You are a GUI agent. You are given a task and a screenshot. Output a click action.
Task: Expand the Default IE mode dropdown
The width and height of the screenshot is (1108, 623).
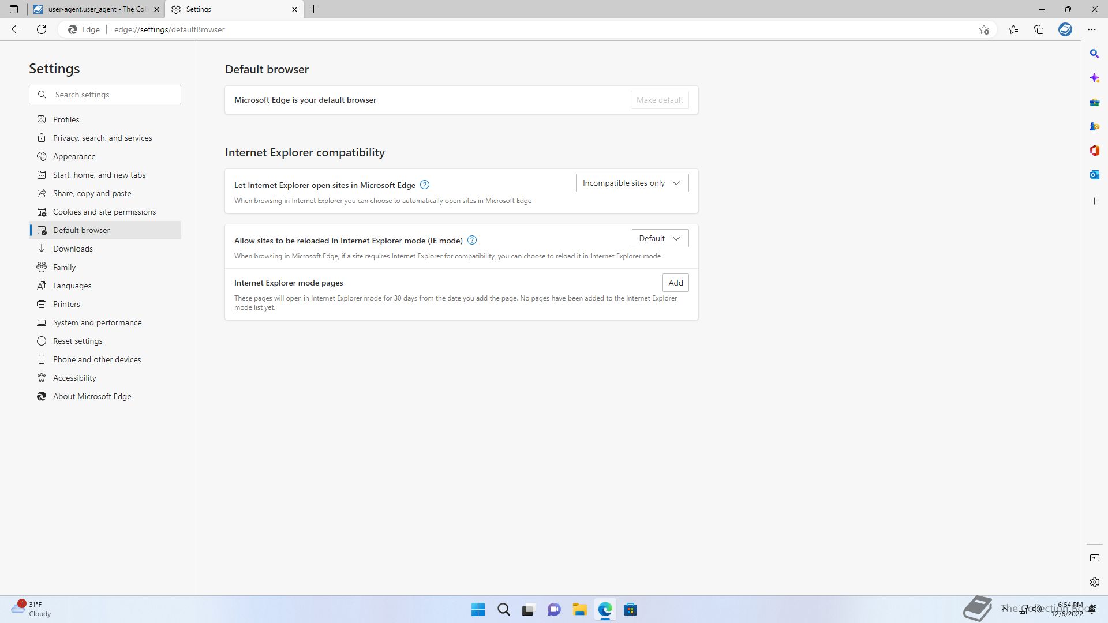[x=660, y=239]
